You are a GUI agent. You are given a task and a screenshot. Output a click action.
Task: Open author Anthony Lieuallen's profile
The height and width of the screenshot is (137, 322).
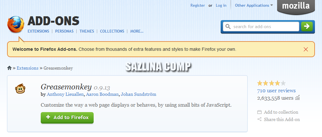tap(65, 94)
